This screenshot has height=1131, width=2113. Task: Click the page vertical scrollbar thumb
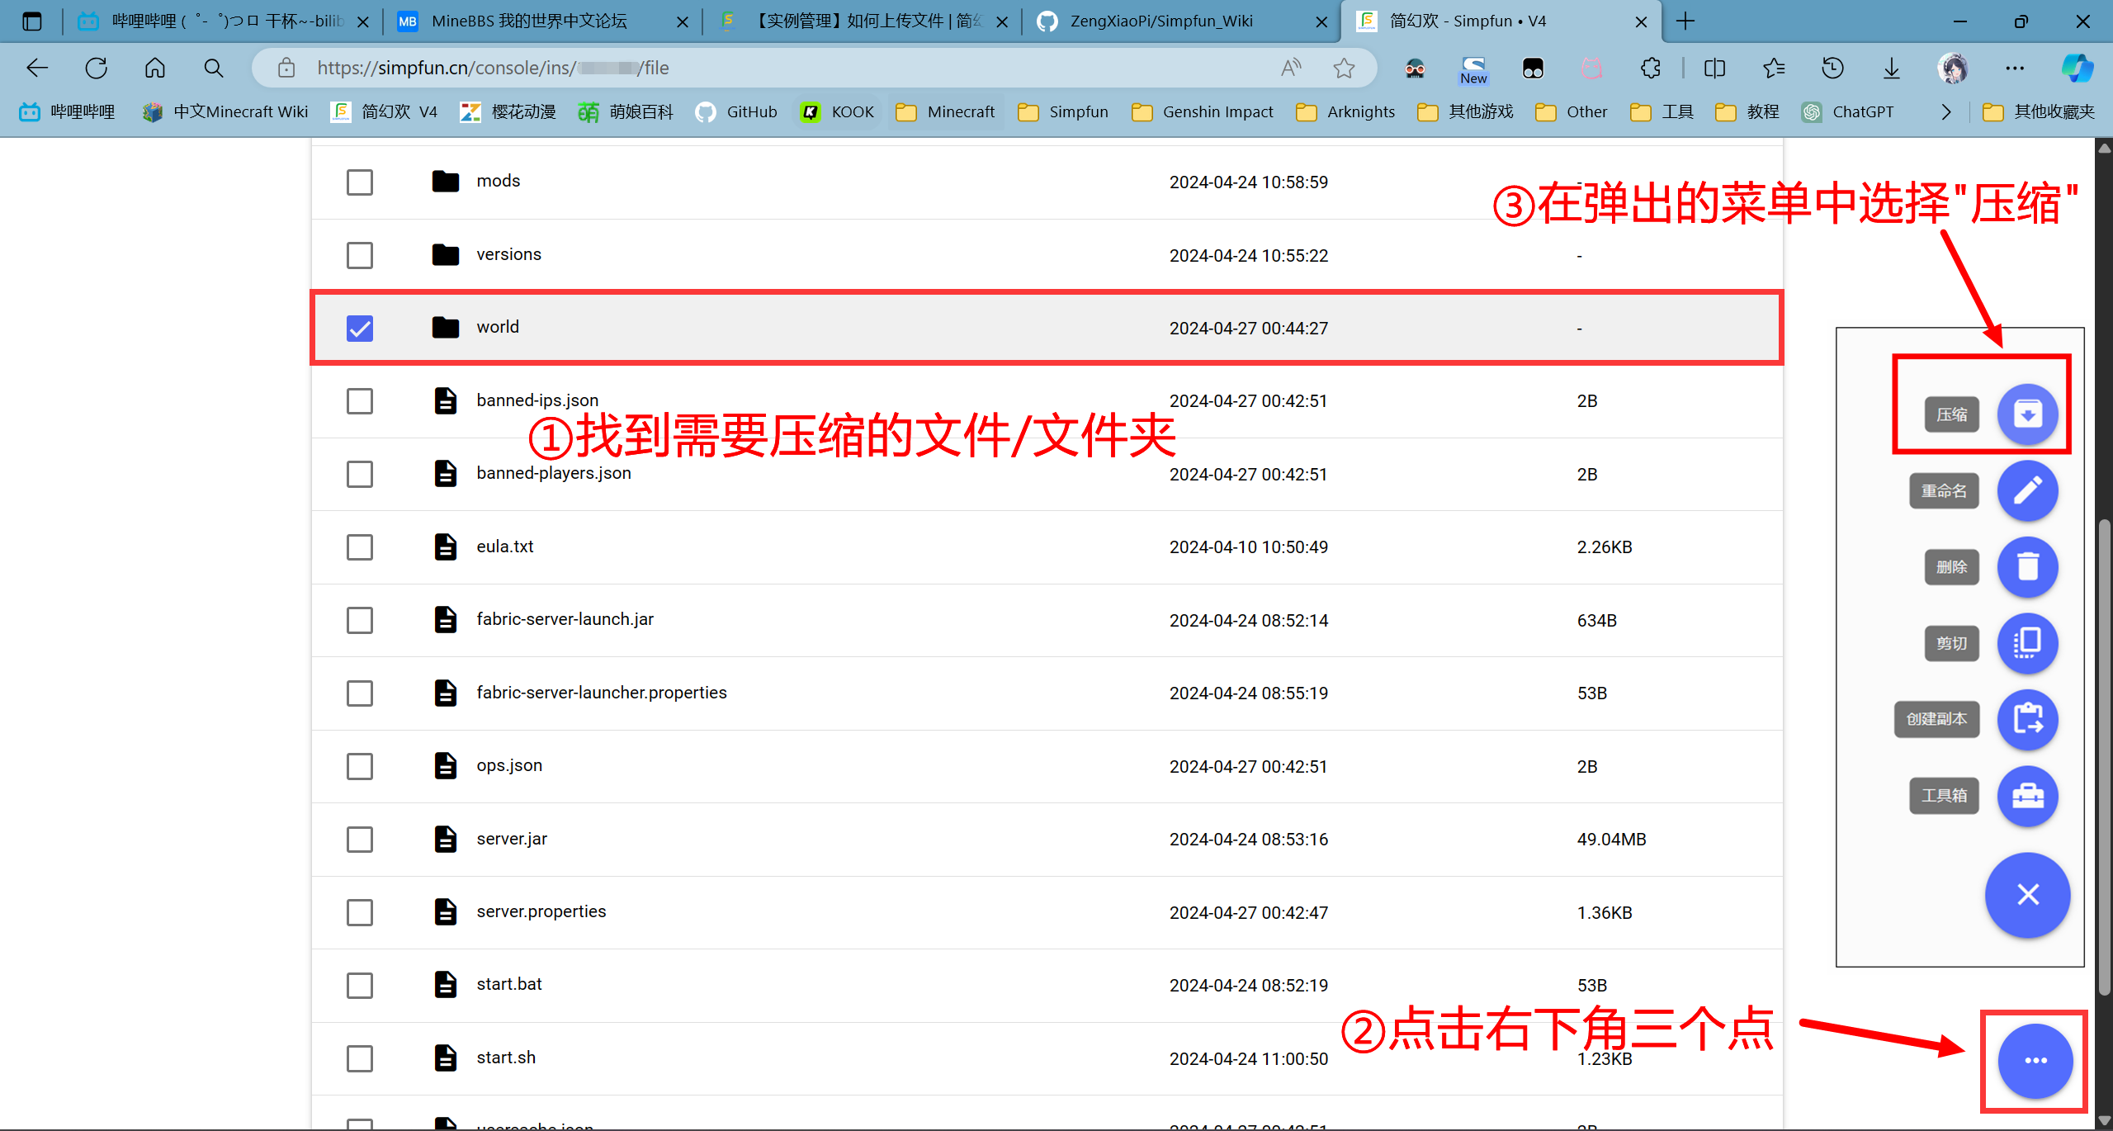pos(2104,755)
